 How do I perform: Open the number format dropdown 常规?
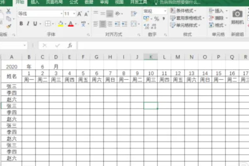[x=165, y=11]
